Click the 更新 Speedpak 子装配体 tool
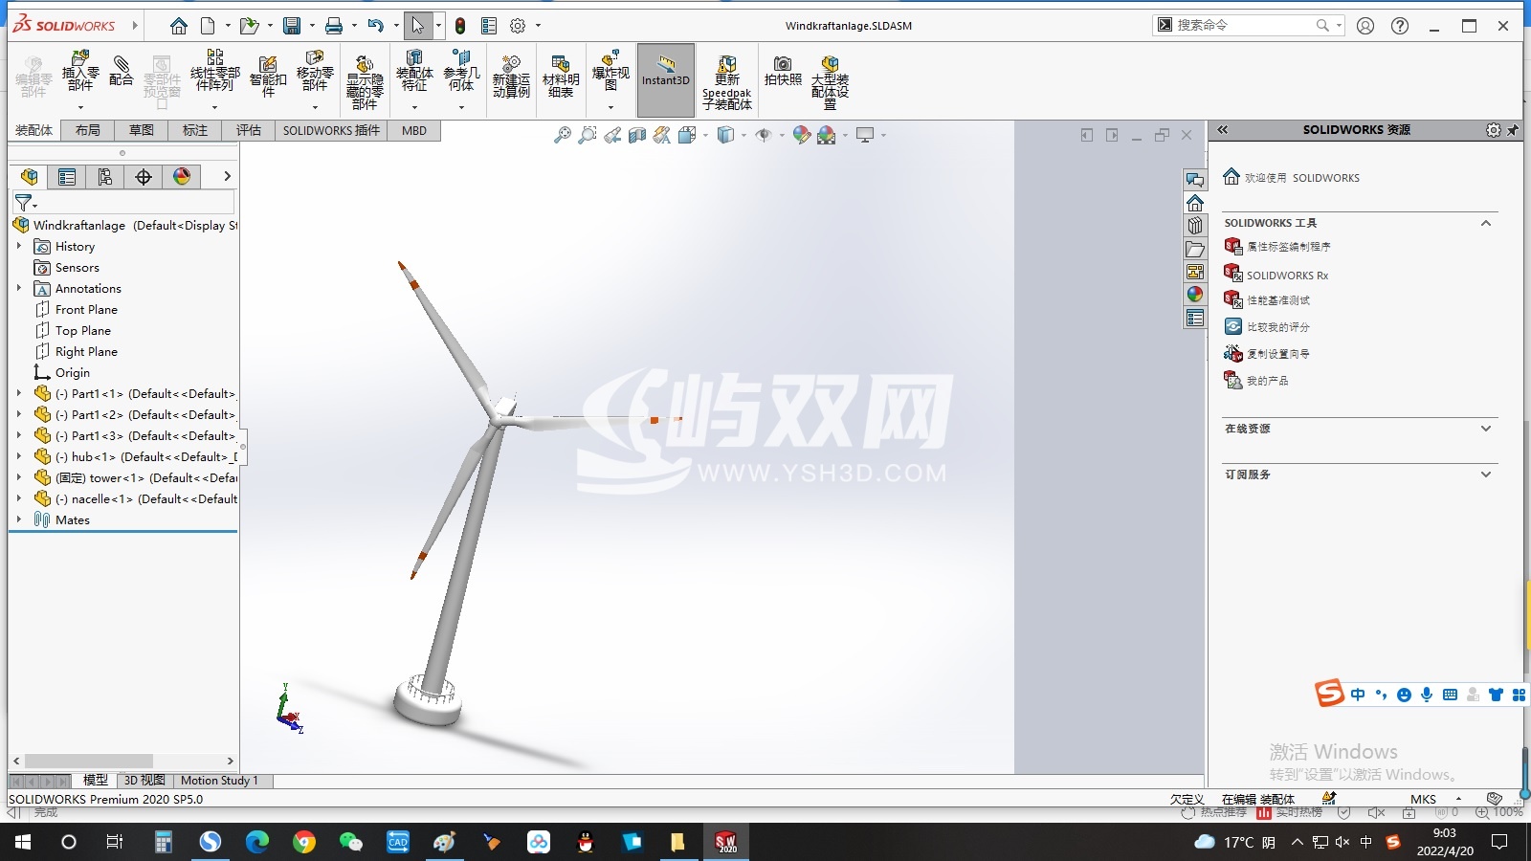This screenshot has height=861, width=1531. point(727,82)
